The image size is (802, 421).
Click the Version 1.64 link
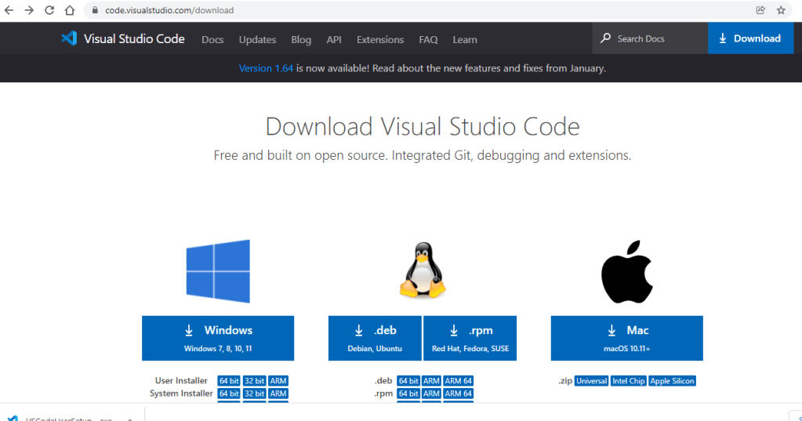point(266,68)
